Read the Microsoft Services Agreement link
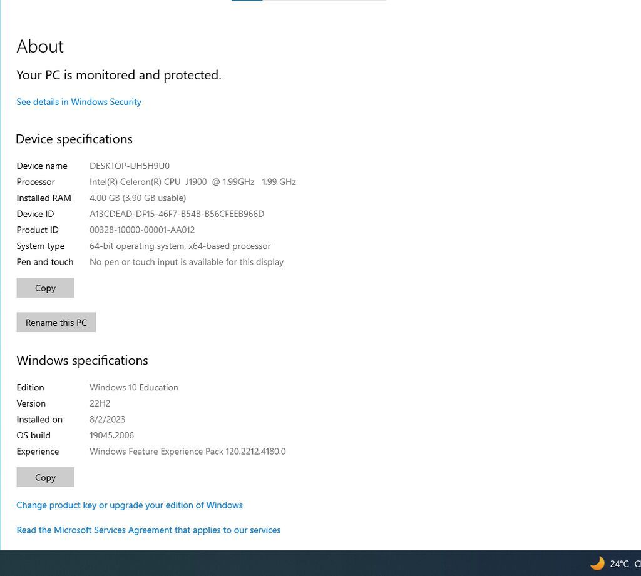 pos(148,530)
